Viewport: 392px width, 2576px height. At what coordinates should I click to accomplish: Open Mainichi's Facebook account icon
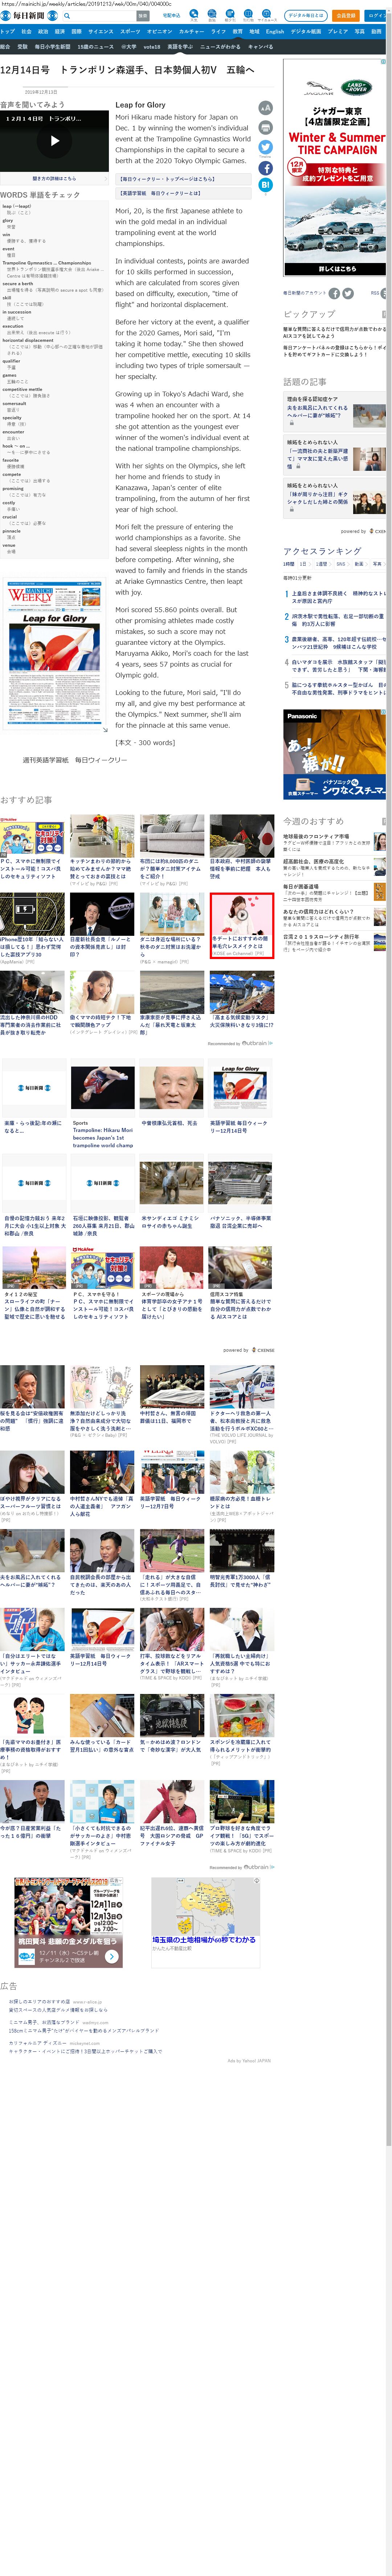tap(334, 293)
